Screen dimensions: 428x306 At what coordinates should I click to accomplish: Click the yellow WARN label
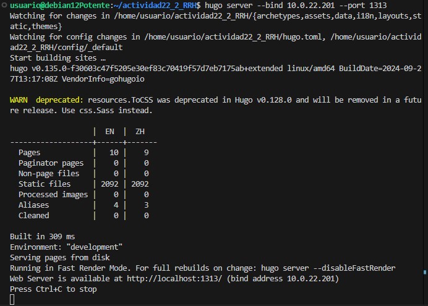click(x=20, y=100)
